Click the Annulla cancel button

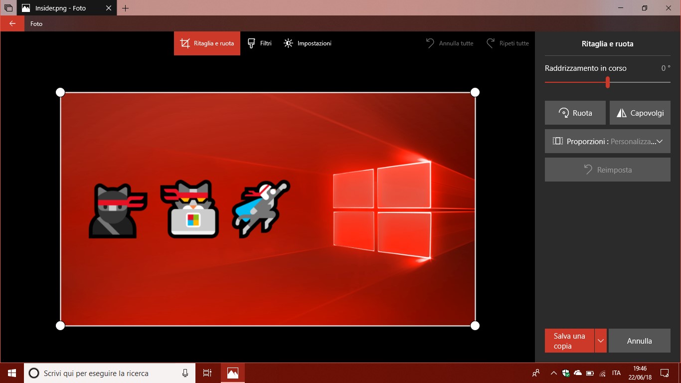[x=640, y=341]
